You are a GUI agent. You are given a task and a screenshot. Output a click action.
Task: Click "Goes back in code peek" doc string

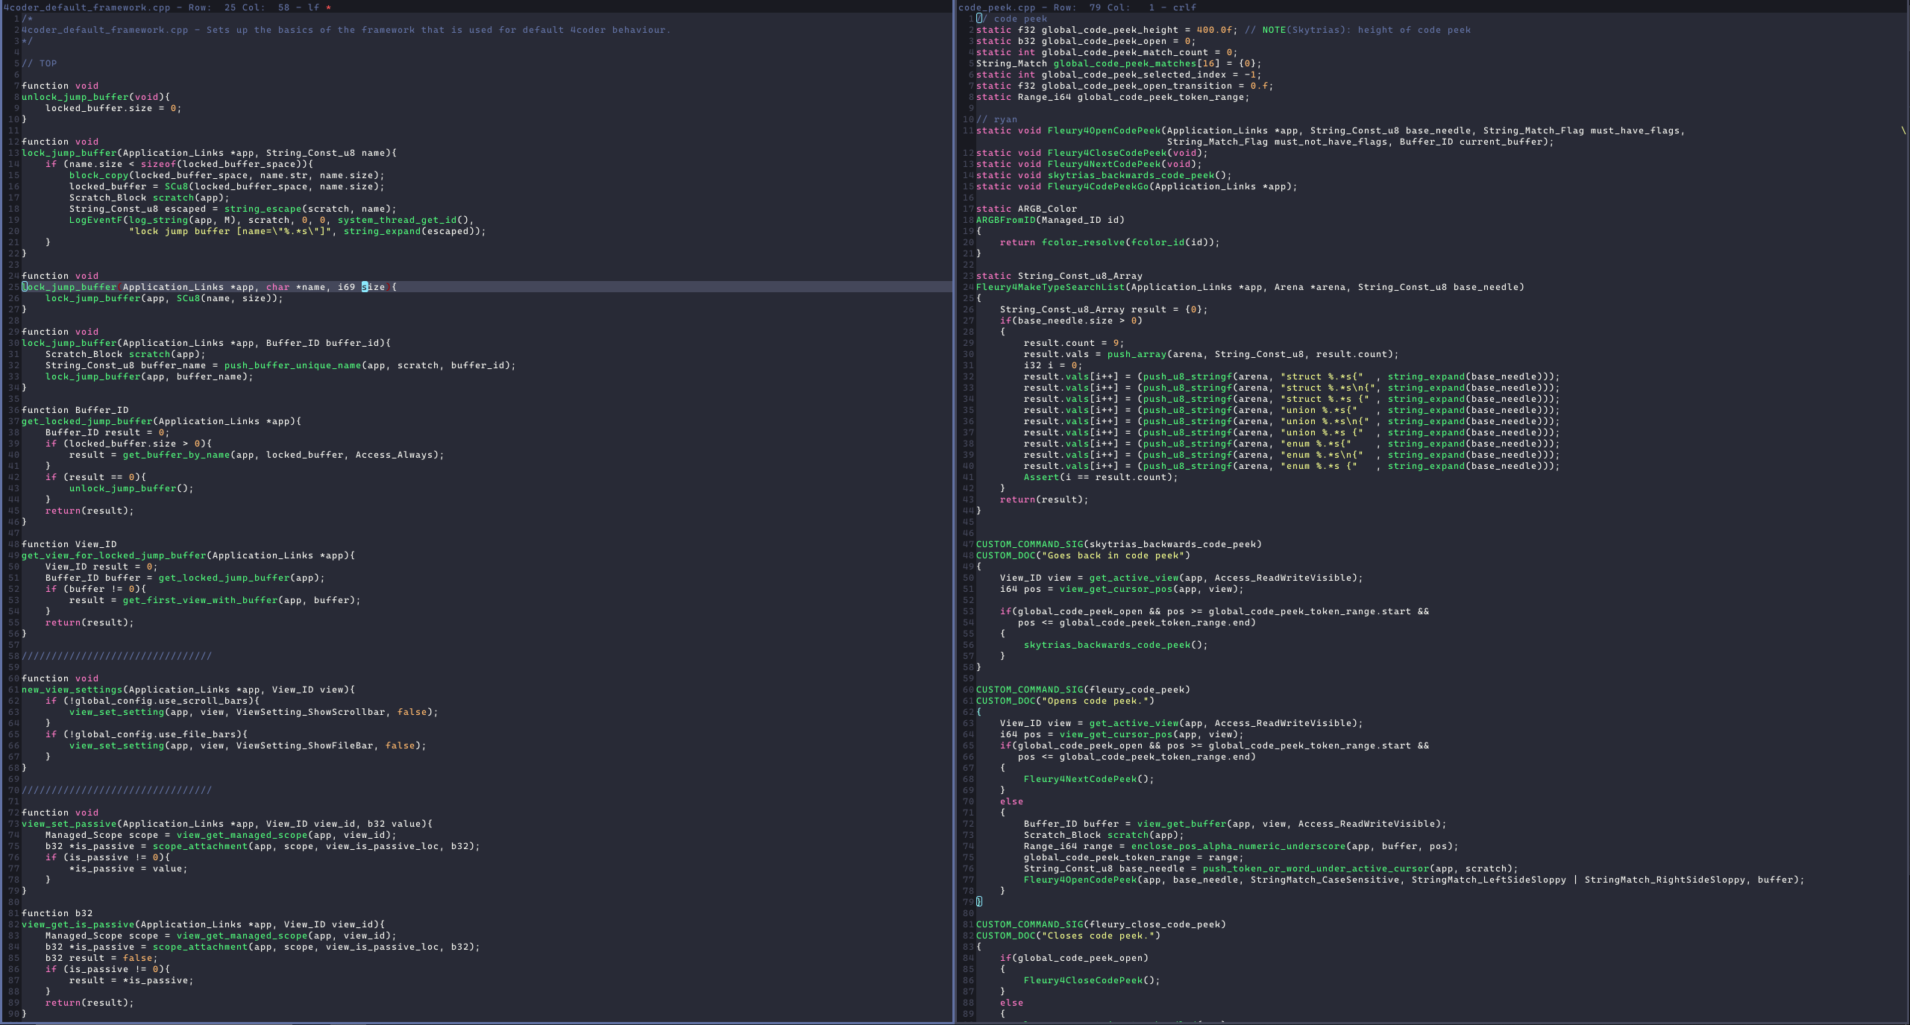tap(1113, 555)
